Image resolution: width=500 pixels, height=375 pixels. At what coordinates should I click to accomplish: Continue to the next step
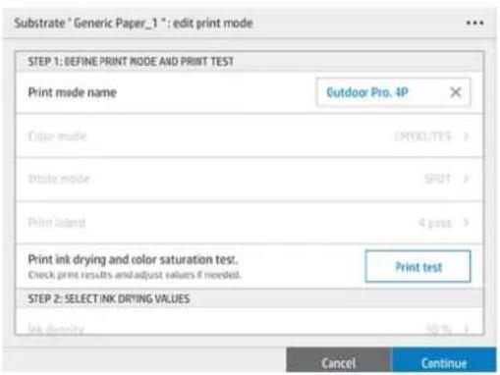pos(444,360)
